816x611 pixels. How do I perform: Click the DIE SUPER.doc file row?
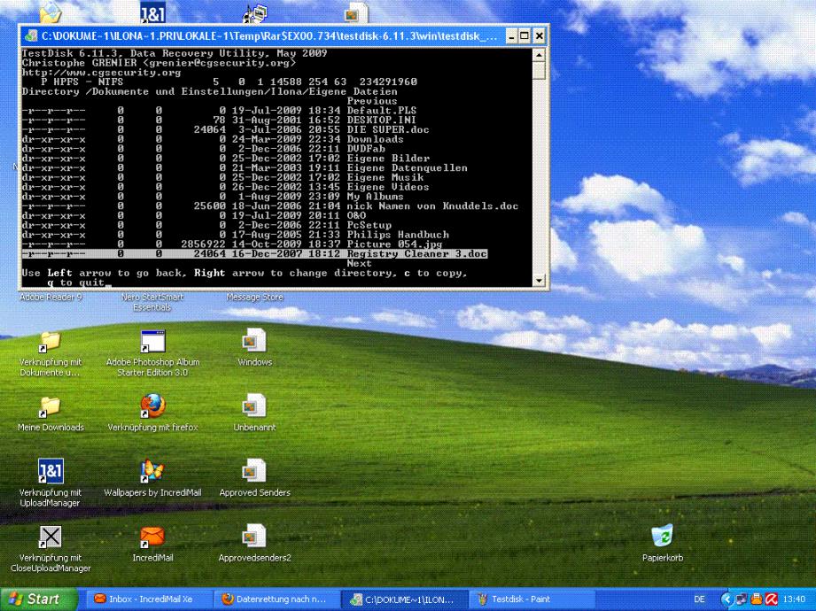click(225, 130)
